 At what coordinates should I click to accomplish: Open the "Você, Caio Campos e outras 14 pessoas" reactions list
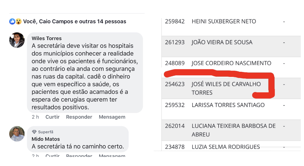point(75,21)
